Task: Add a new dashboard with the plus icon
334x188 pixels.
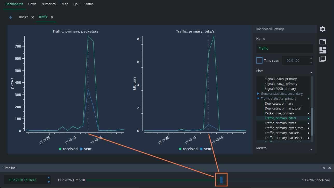Action: [11, 17]
